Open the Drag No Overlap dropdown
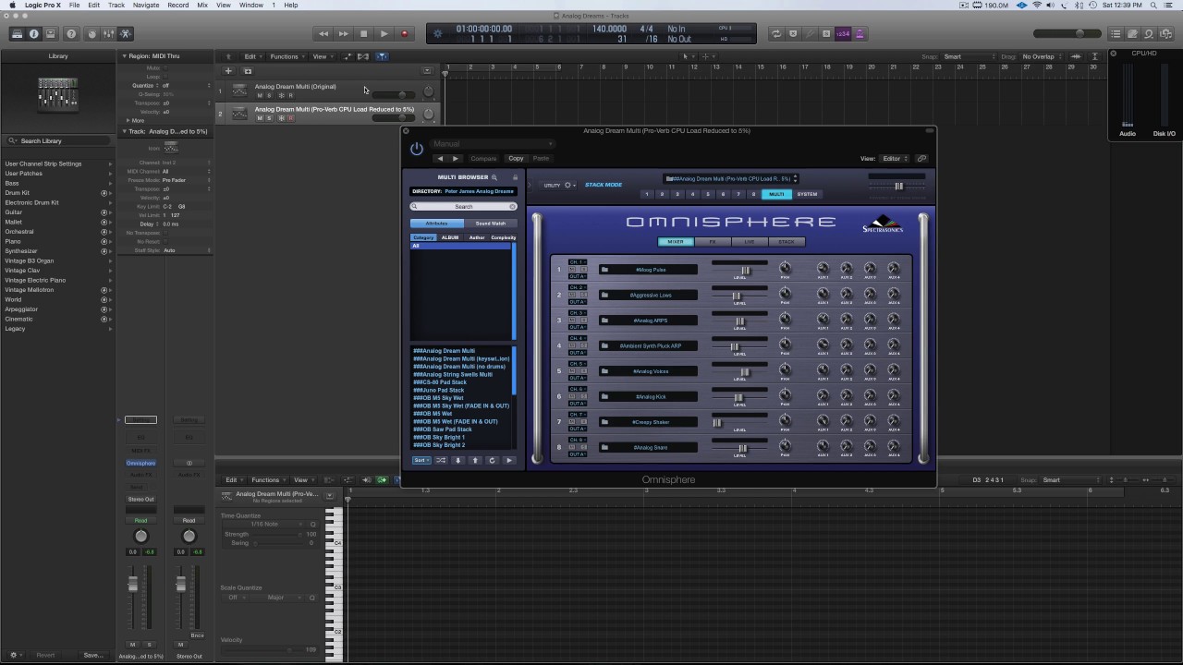Screen dimensions: 1183x665 pyautogui.click(x=1042, y=56)
